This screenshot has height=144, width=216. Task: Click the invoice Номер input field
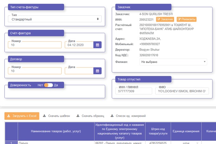(35, 45)
